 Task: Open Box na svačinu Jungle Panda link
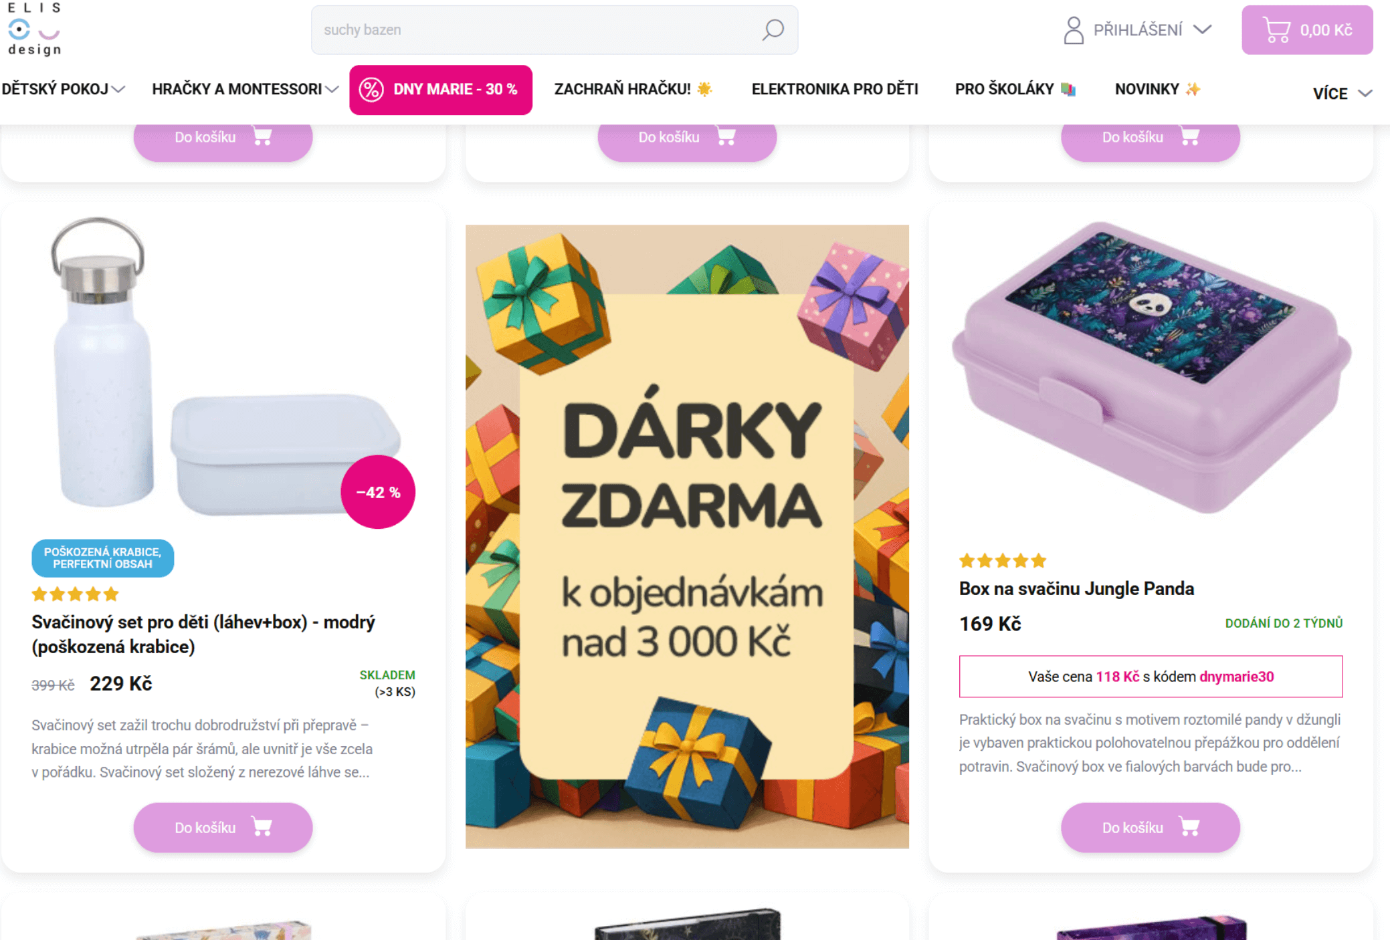coord(1076,588)
